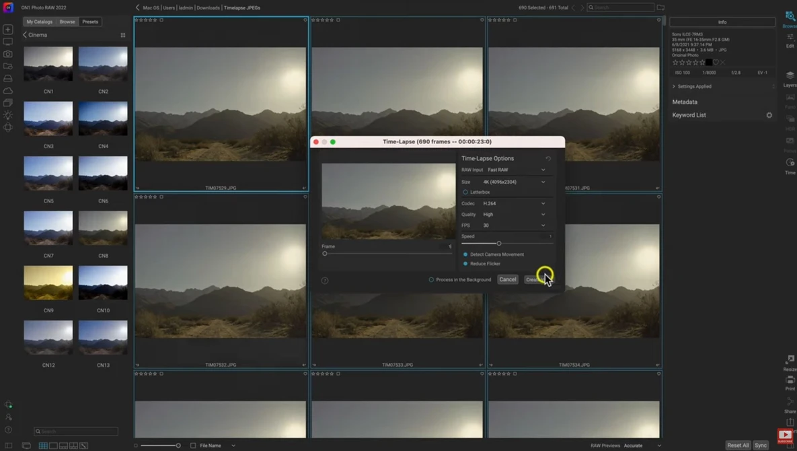
Task: Click the Reset All button
Action: coord(738,446)
